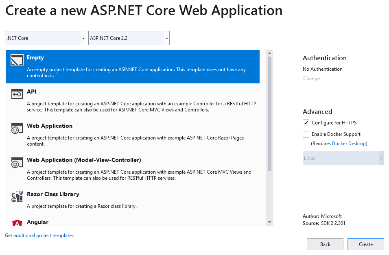Uncheck Configure for HTTPS checkbox
The width and height of the screenshot is (389, 255).
[x=306, y=123]
